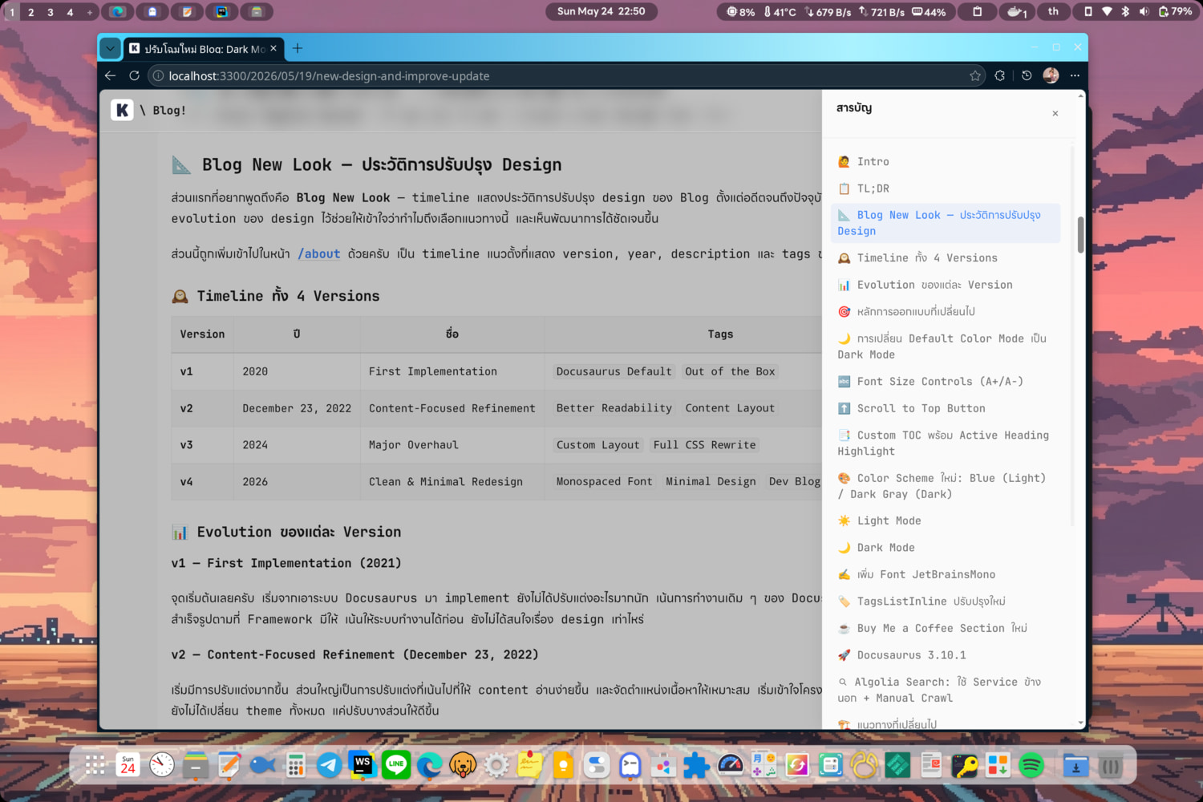
Task: Bookmark this page with the star icon
Action: pyautogui.click(x=975, y=75)
